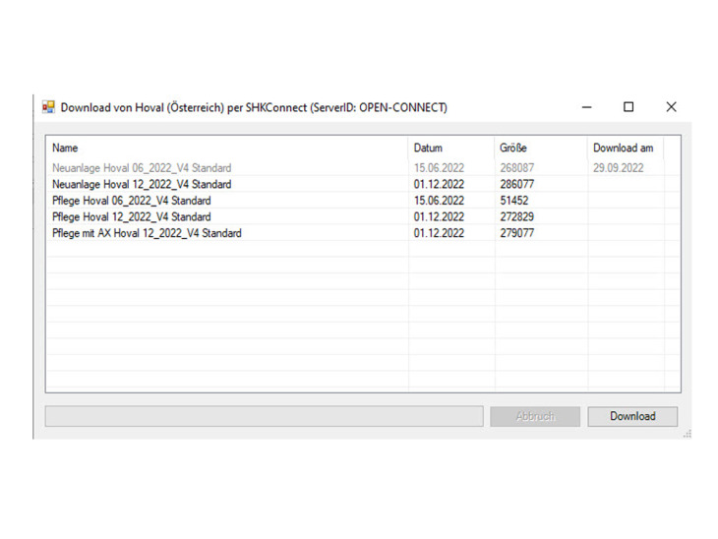Sort list by Größe column header
Viewport: 718px width, 539px height.
point(541,148)
